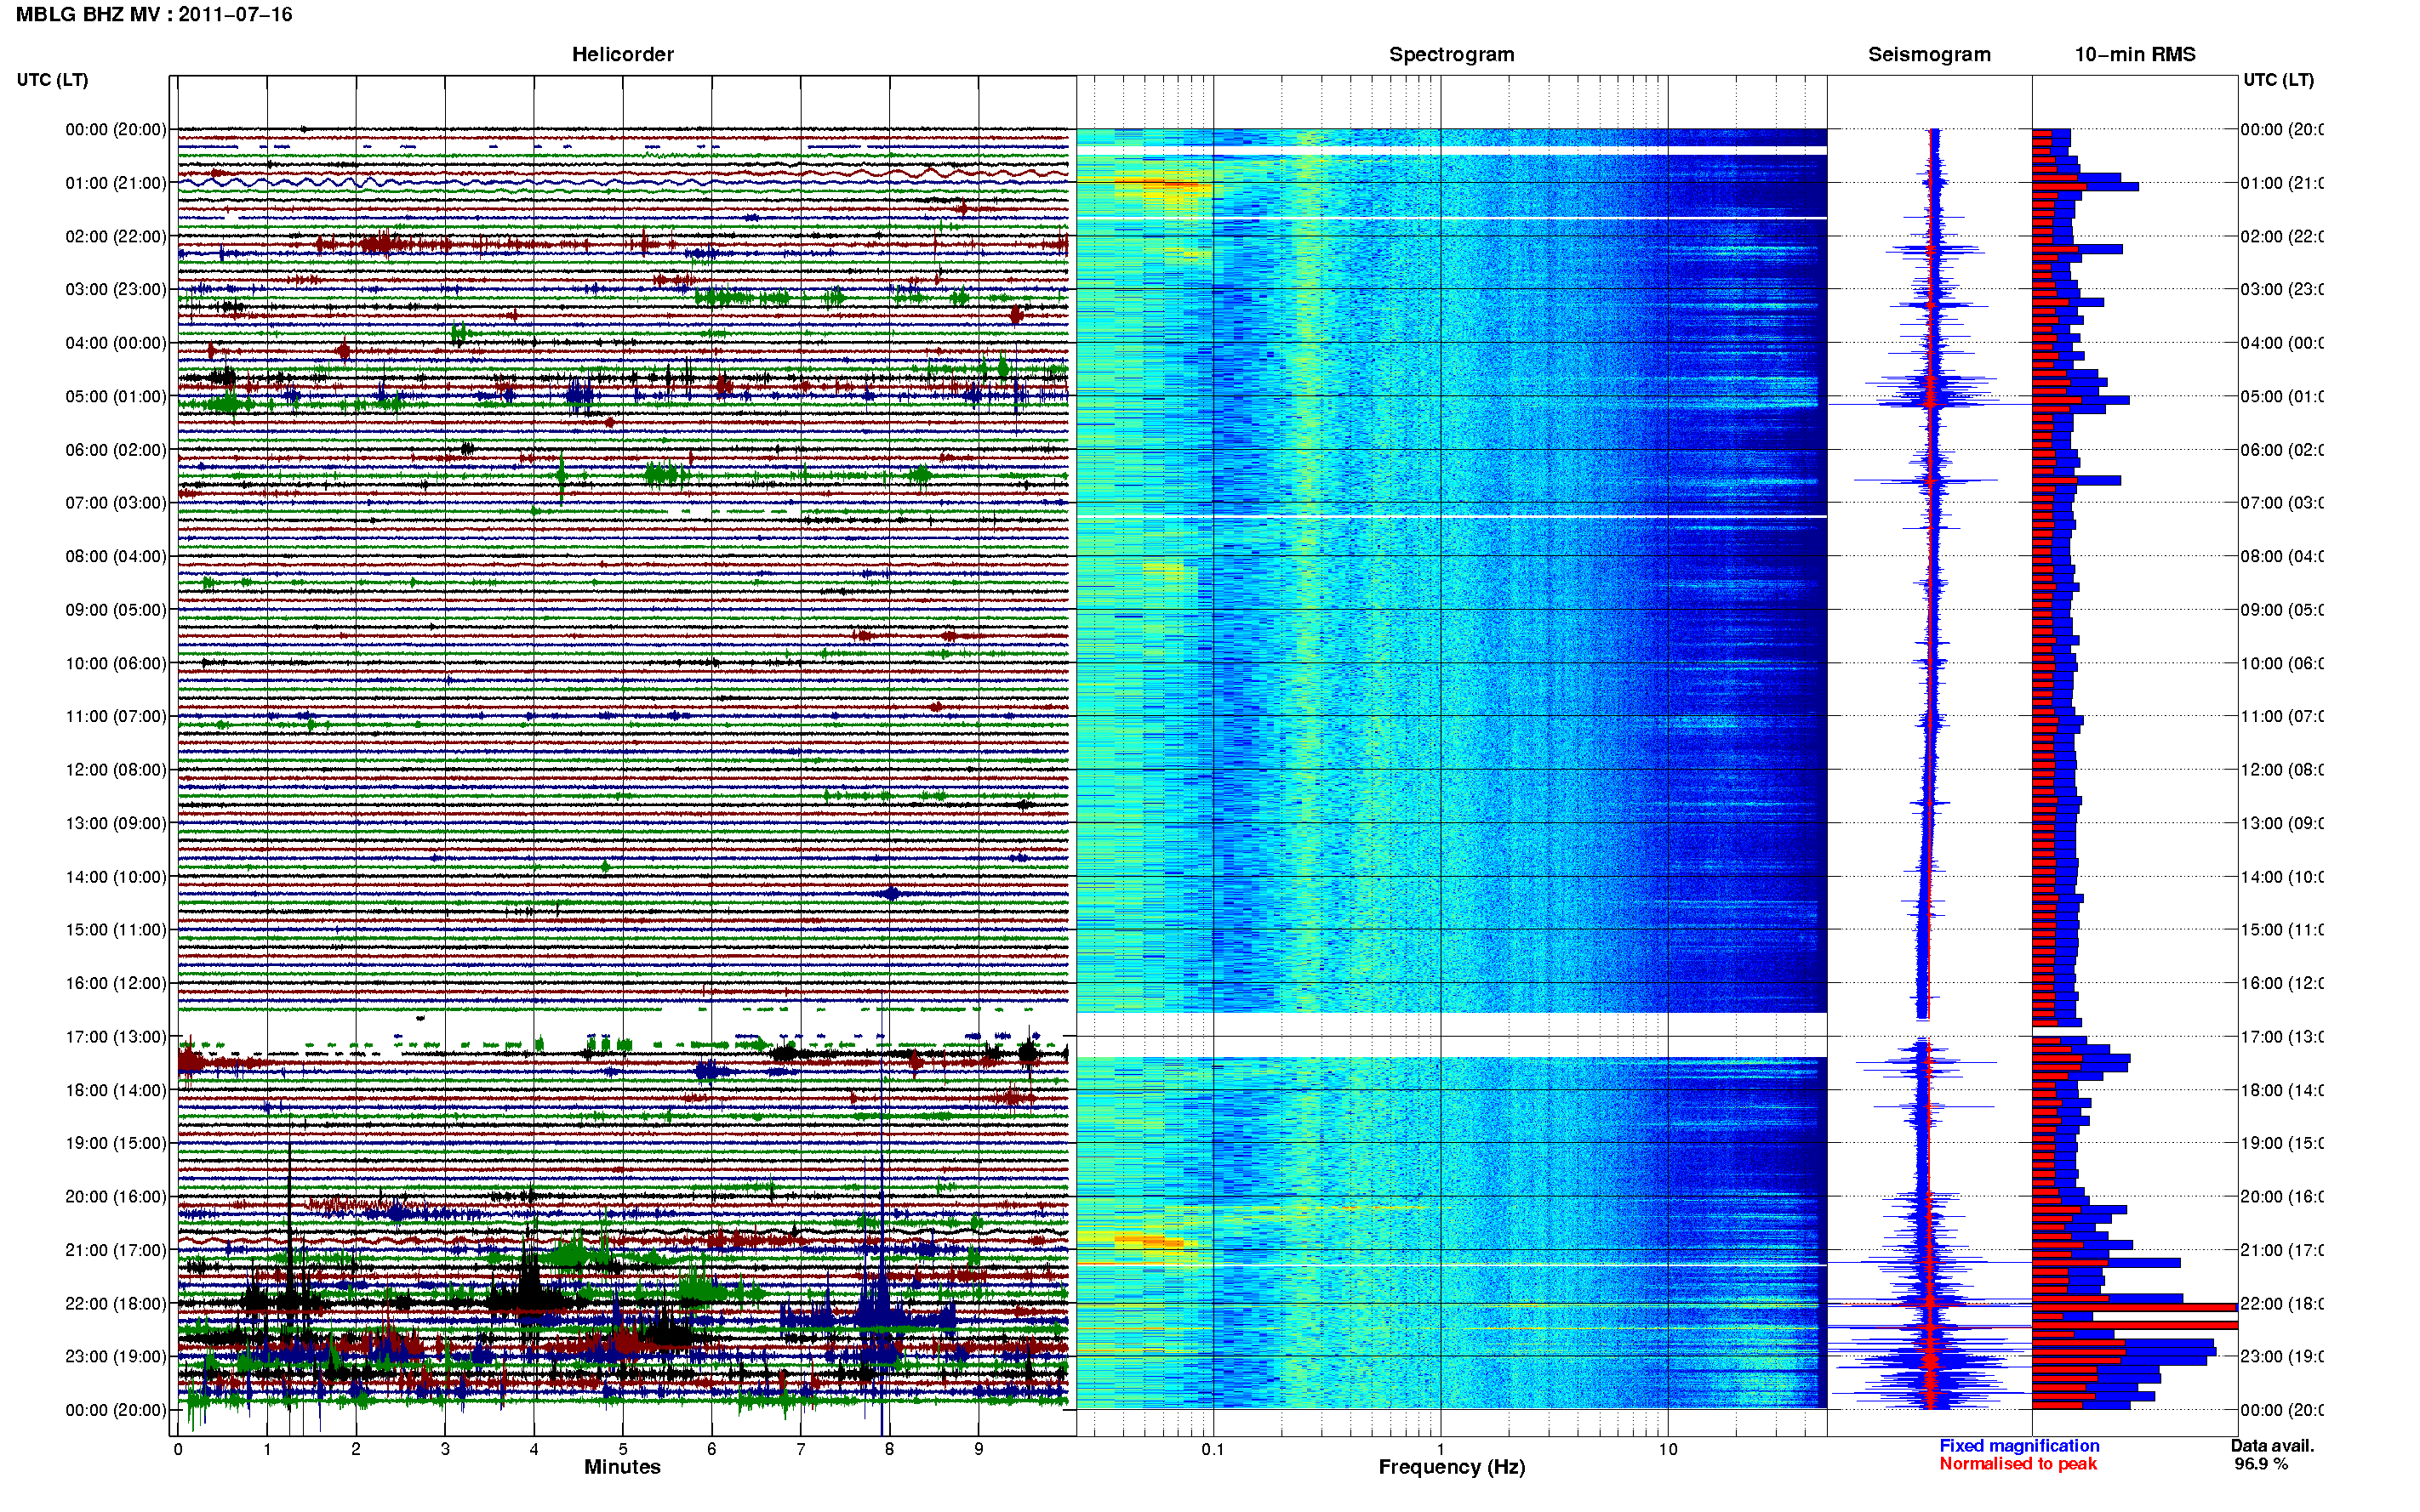
Task: Click the 'Helicorder' panel heading
Action: tap(622, 54)
